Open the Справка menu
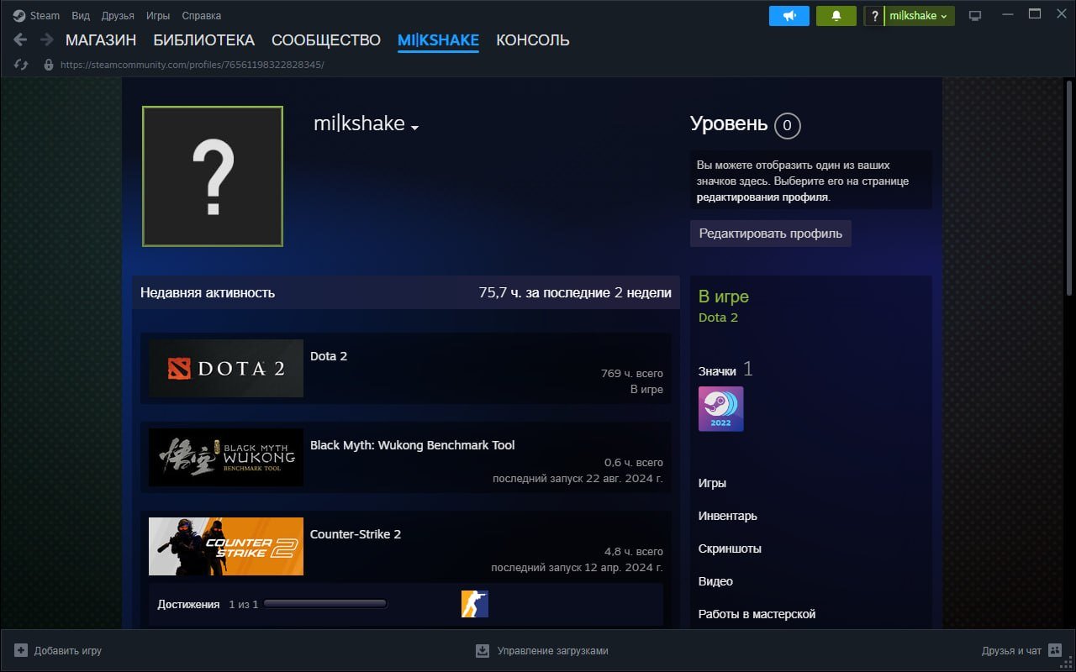1076x672 pixels. pos(202,16)
